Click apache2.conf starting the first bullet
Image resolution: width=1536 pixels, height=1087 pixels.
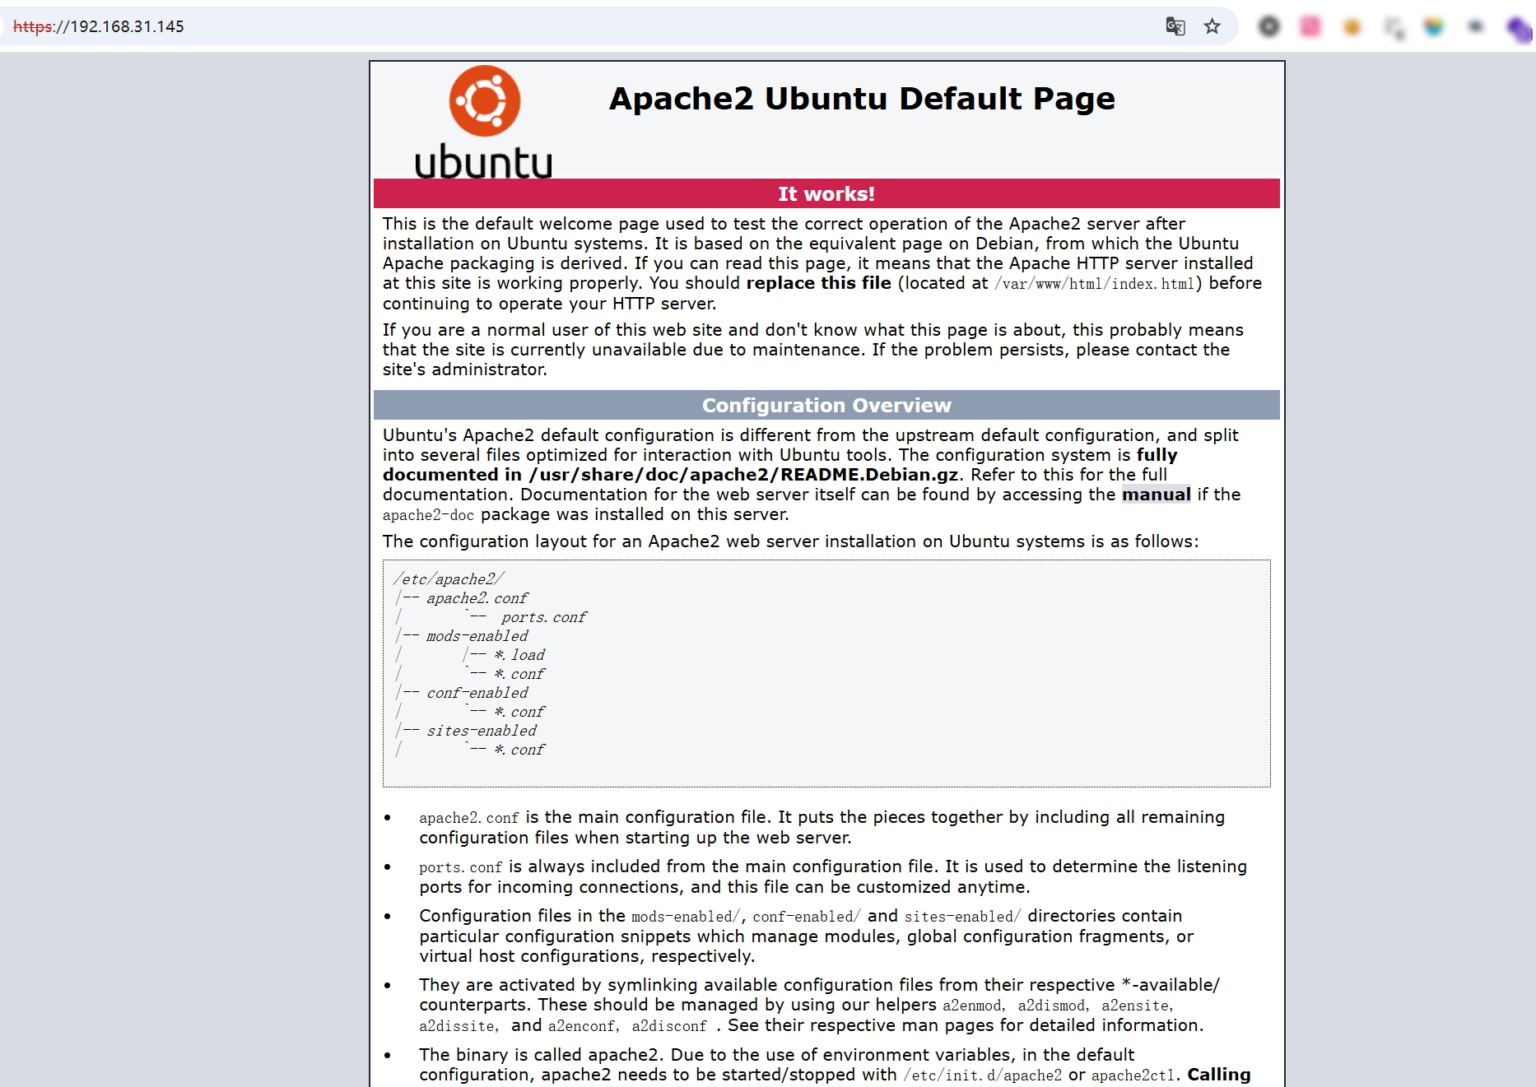(x=469, y=818)
